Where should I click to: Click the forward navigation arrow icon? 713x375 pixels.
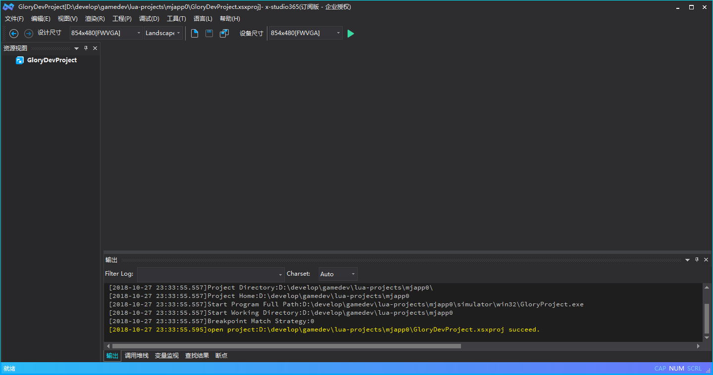point(29,34)
